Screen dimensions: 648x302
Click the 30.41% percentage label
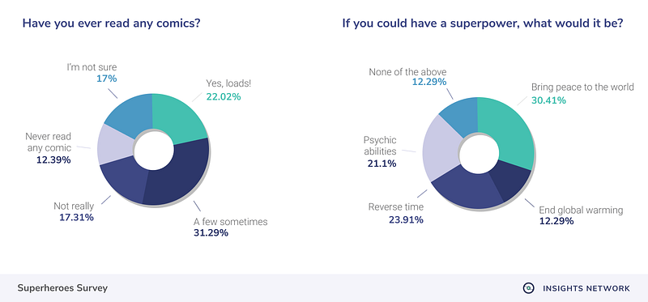click(x=548, y=100)
